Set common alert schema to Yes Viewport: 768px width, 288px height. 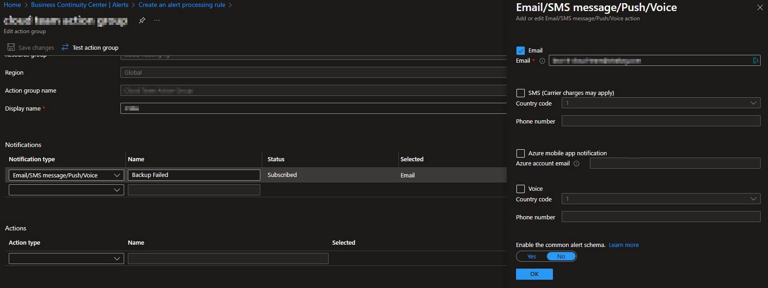click(532, 257)
